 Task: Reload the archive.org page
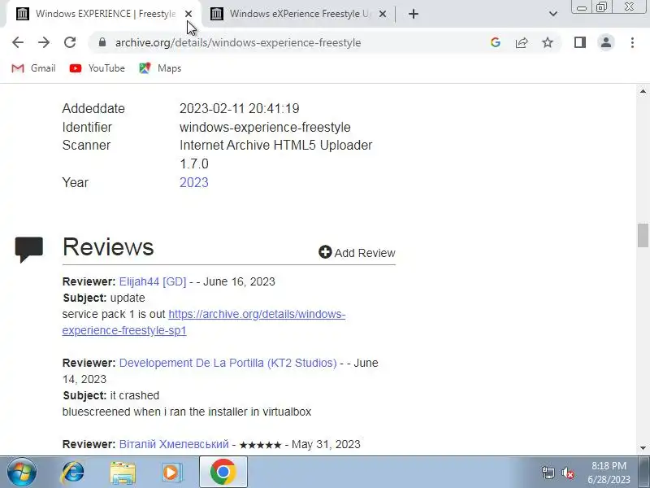(x=70, y=42)
